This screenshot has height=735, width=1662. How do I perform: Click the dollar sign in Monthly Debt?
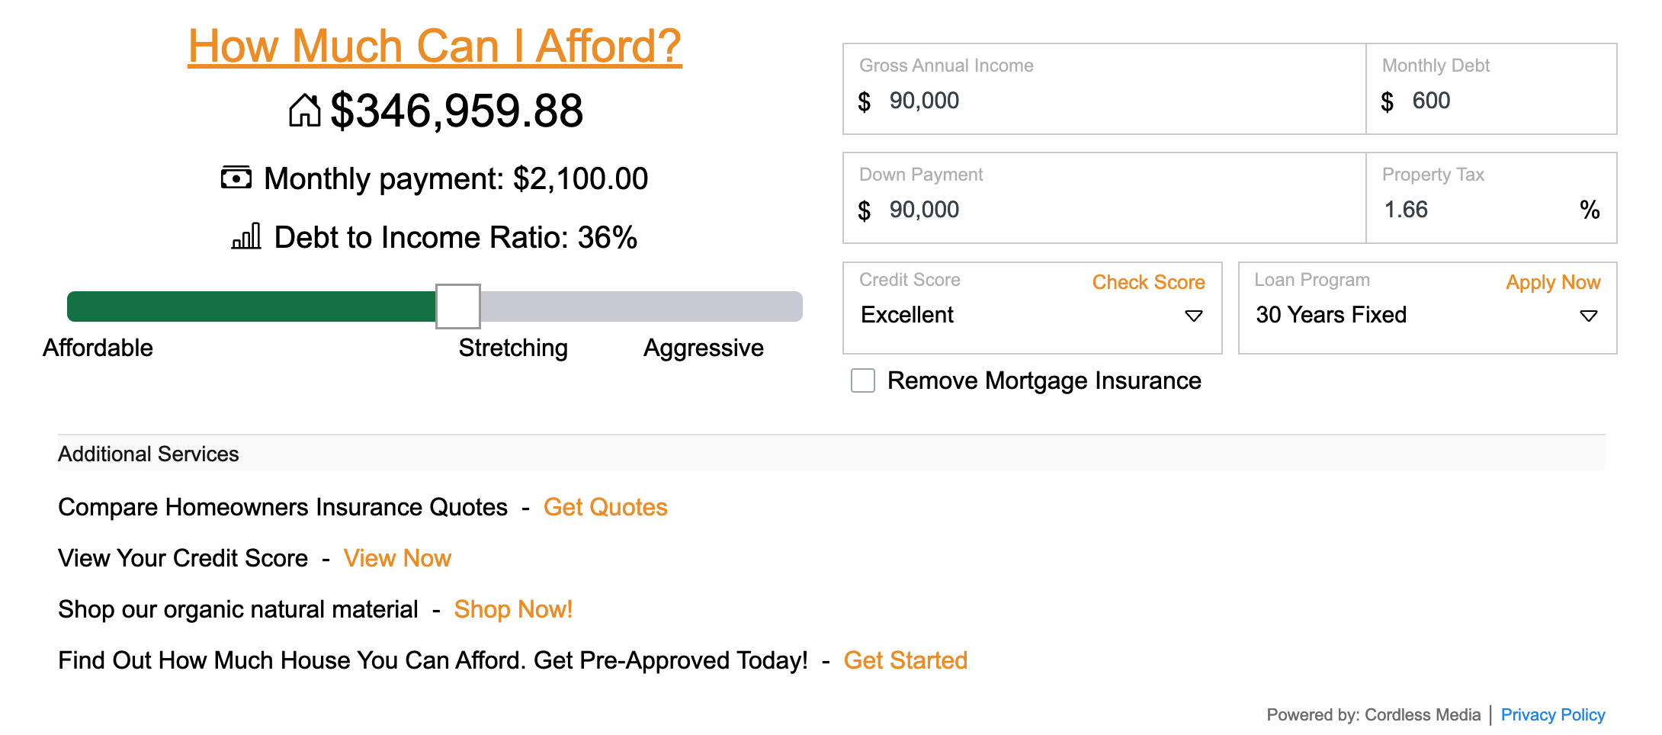click(1387, 101)
